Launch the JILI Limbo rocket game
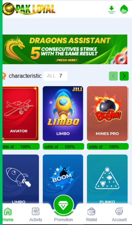The width and height of the screenshot is (132, 225). pyautogui.click(x=63, y=114)
